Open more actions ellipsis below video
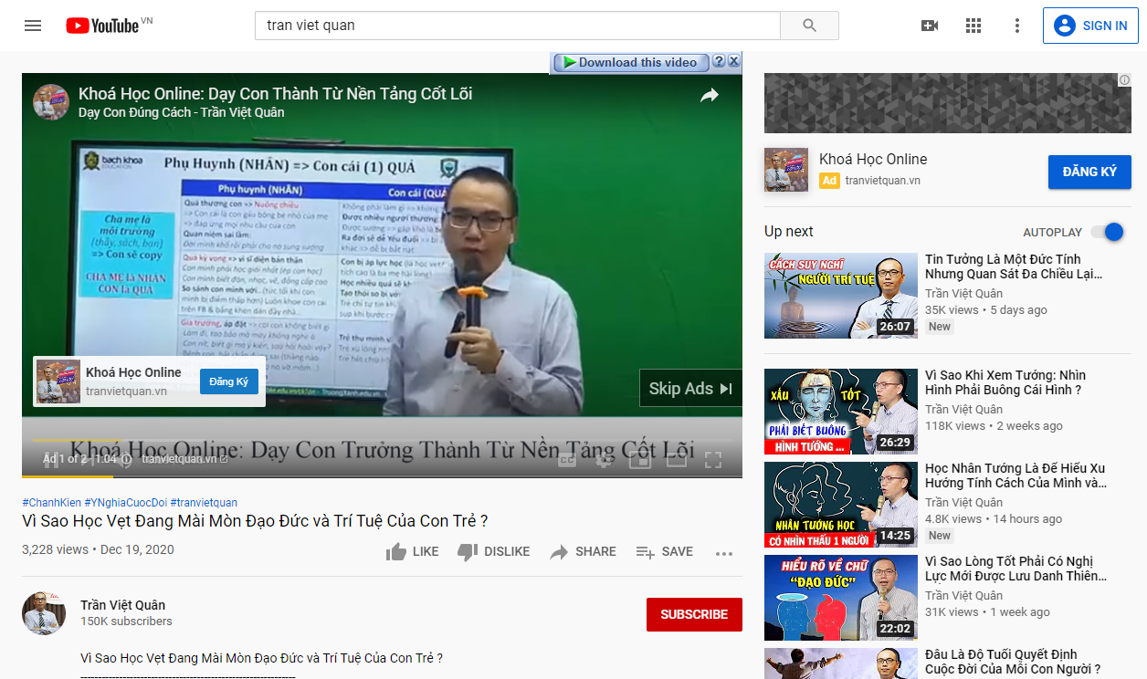Image resolution: width=1147 pixels, height=679 pixels. 724,552
